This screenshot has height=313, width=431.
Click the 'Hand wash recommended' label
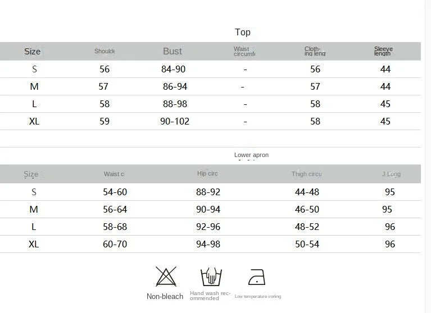[x=210, y=296]
